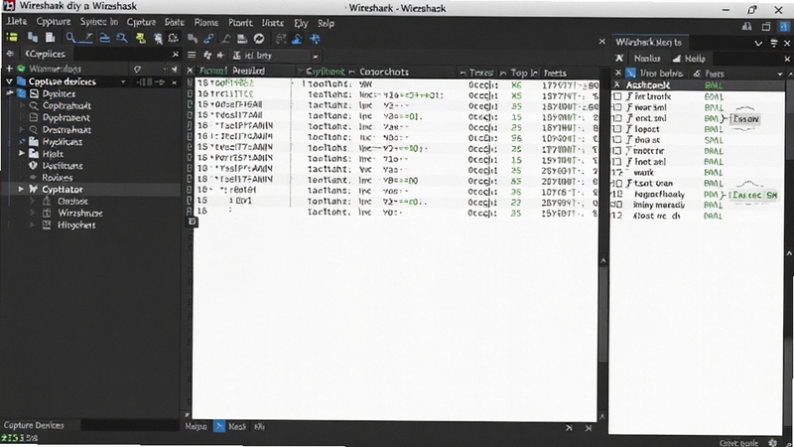The width and height of the screenshot is (794, 447).
Task: Switch to the Nenler tab in right panel
Action: [647, 59]
